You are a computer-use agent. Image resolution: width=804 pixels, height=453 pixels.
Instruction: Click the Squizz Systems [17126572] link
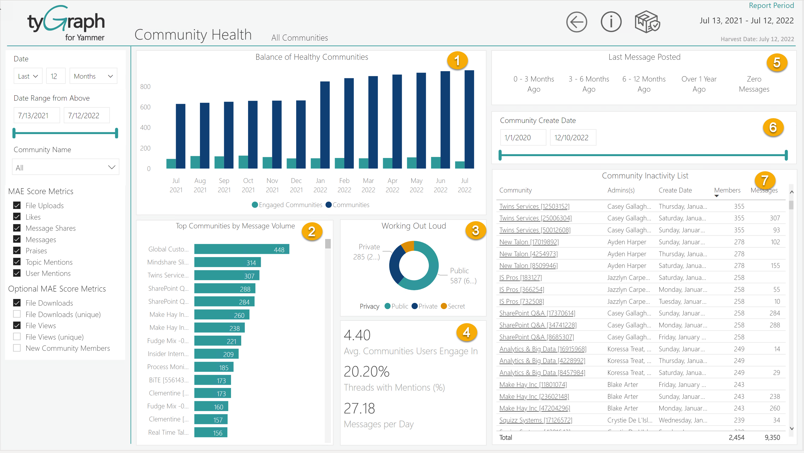(x=535, y=420)
